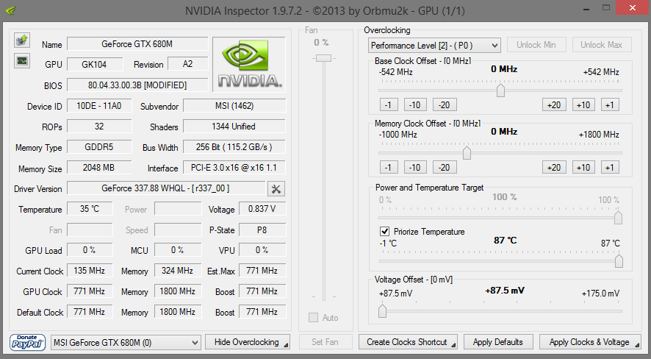This screenshot has height=359, width=651.
Task: Click the MSI (1462) subvendor field
Action: pyautogui.click(x=234, y=106)
